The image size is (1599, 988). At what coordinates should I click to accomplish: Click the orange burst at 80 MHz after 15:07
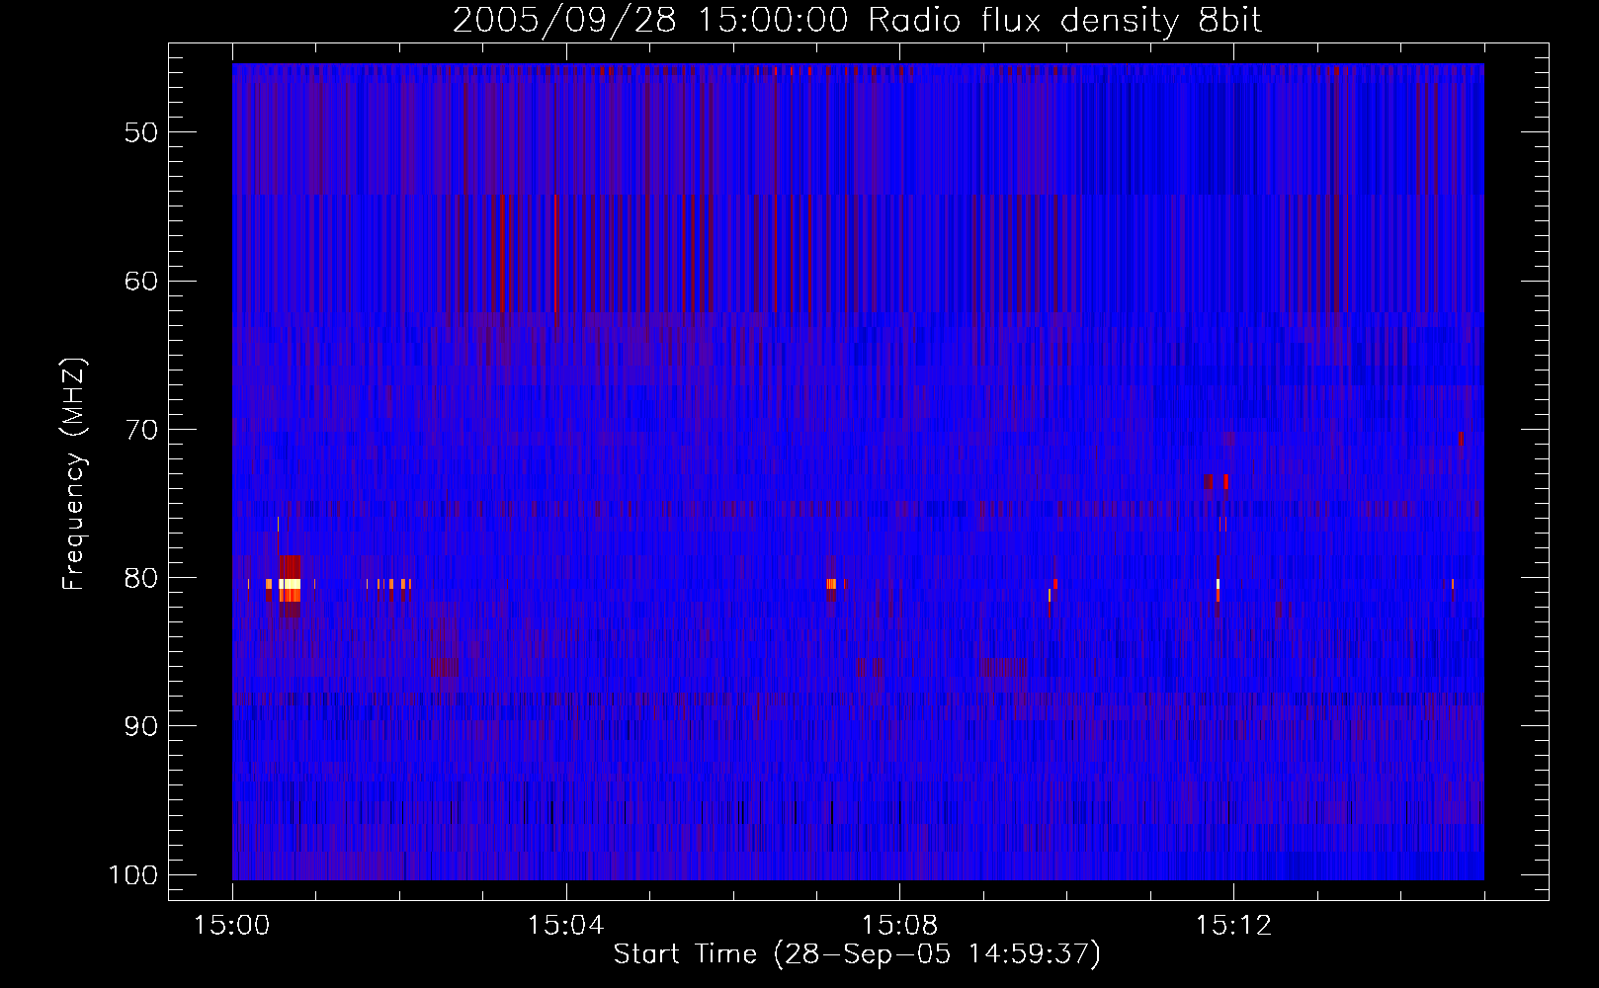point(831,584)
